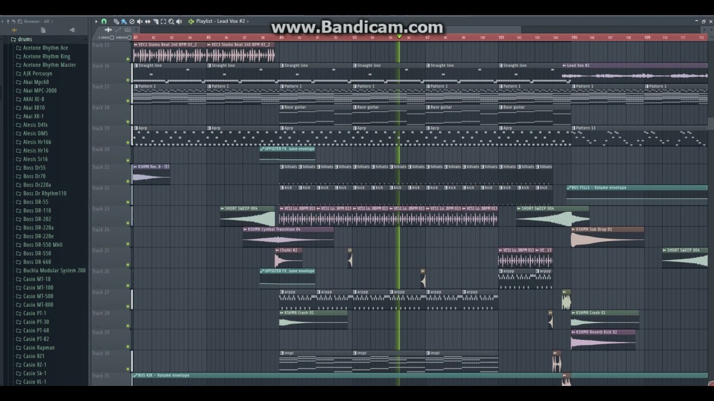Click the browser search magnifier icon

tap(20, 21)
